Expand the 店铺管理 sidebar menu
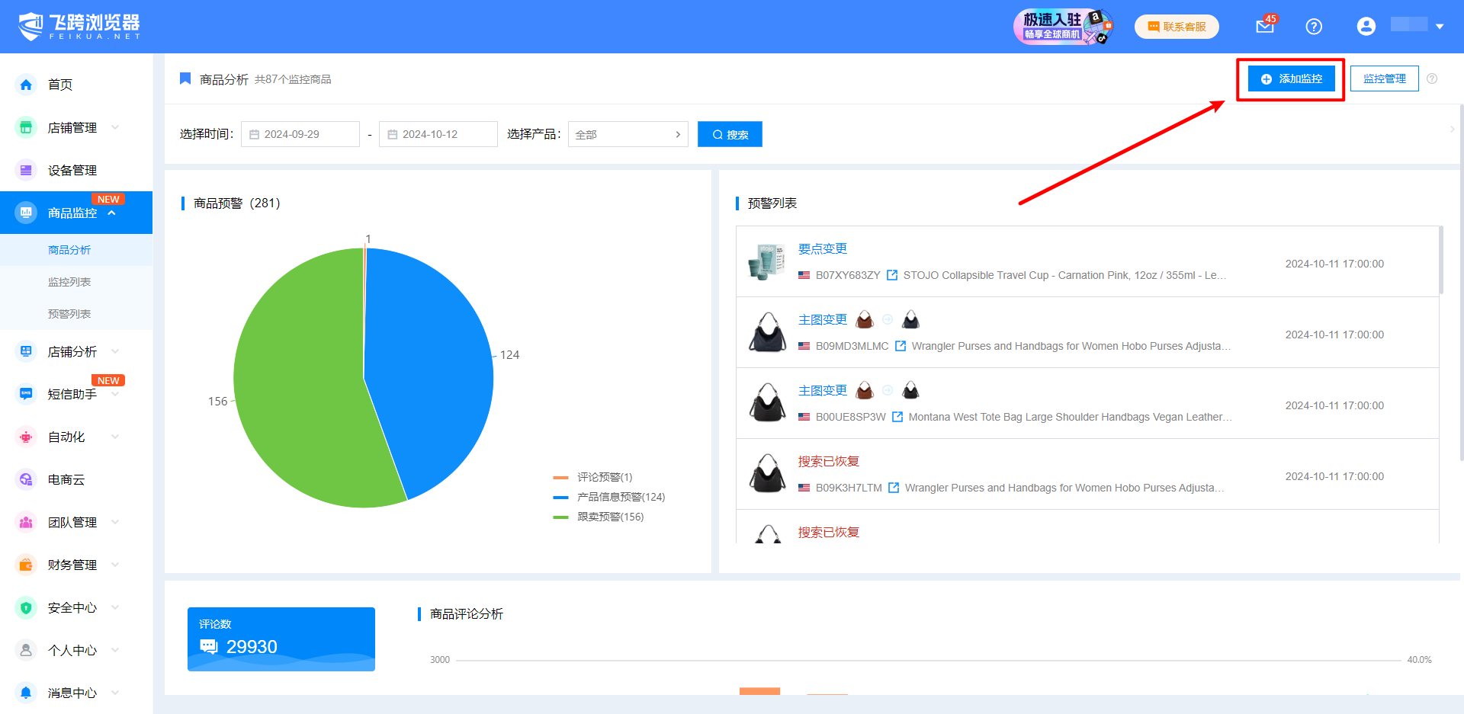The image size is (1464, 714). pyautogui.click(x=72, y=127)
